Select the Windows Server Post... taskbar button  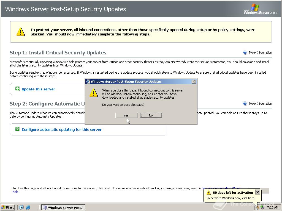point(63,208)
